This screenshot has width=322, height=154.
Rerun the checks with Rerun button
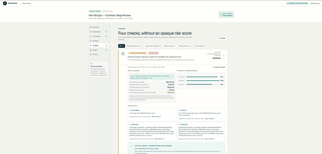pyautogui.click(x=222, y=38)
